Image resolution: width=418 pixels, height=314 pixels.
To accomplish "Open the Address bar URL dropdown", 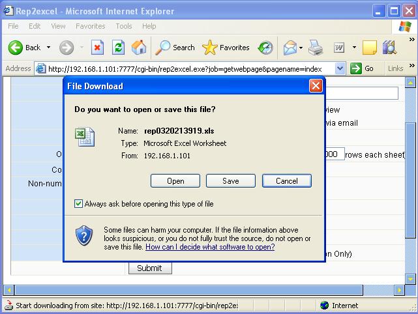I will [340, 68].
